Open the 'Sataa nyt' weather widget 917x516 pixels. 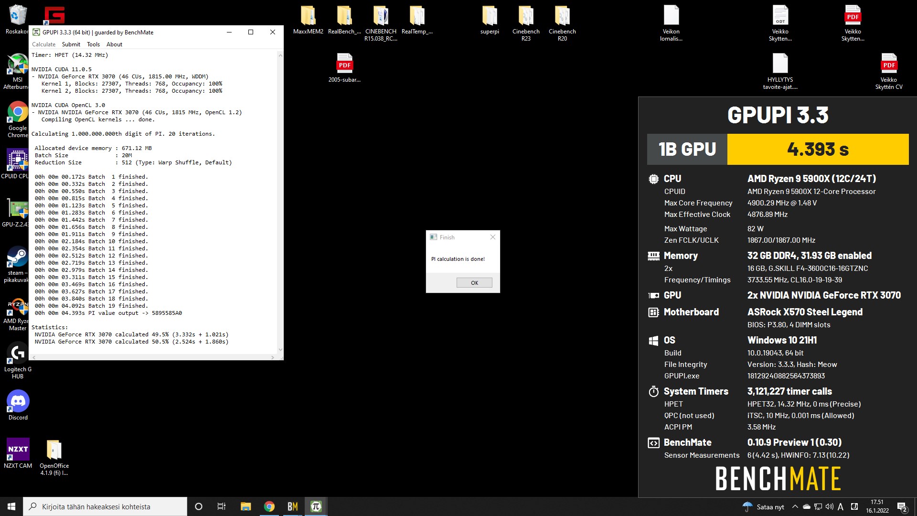point(763,507)
